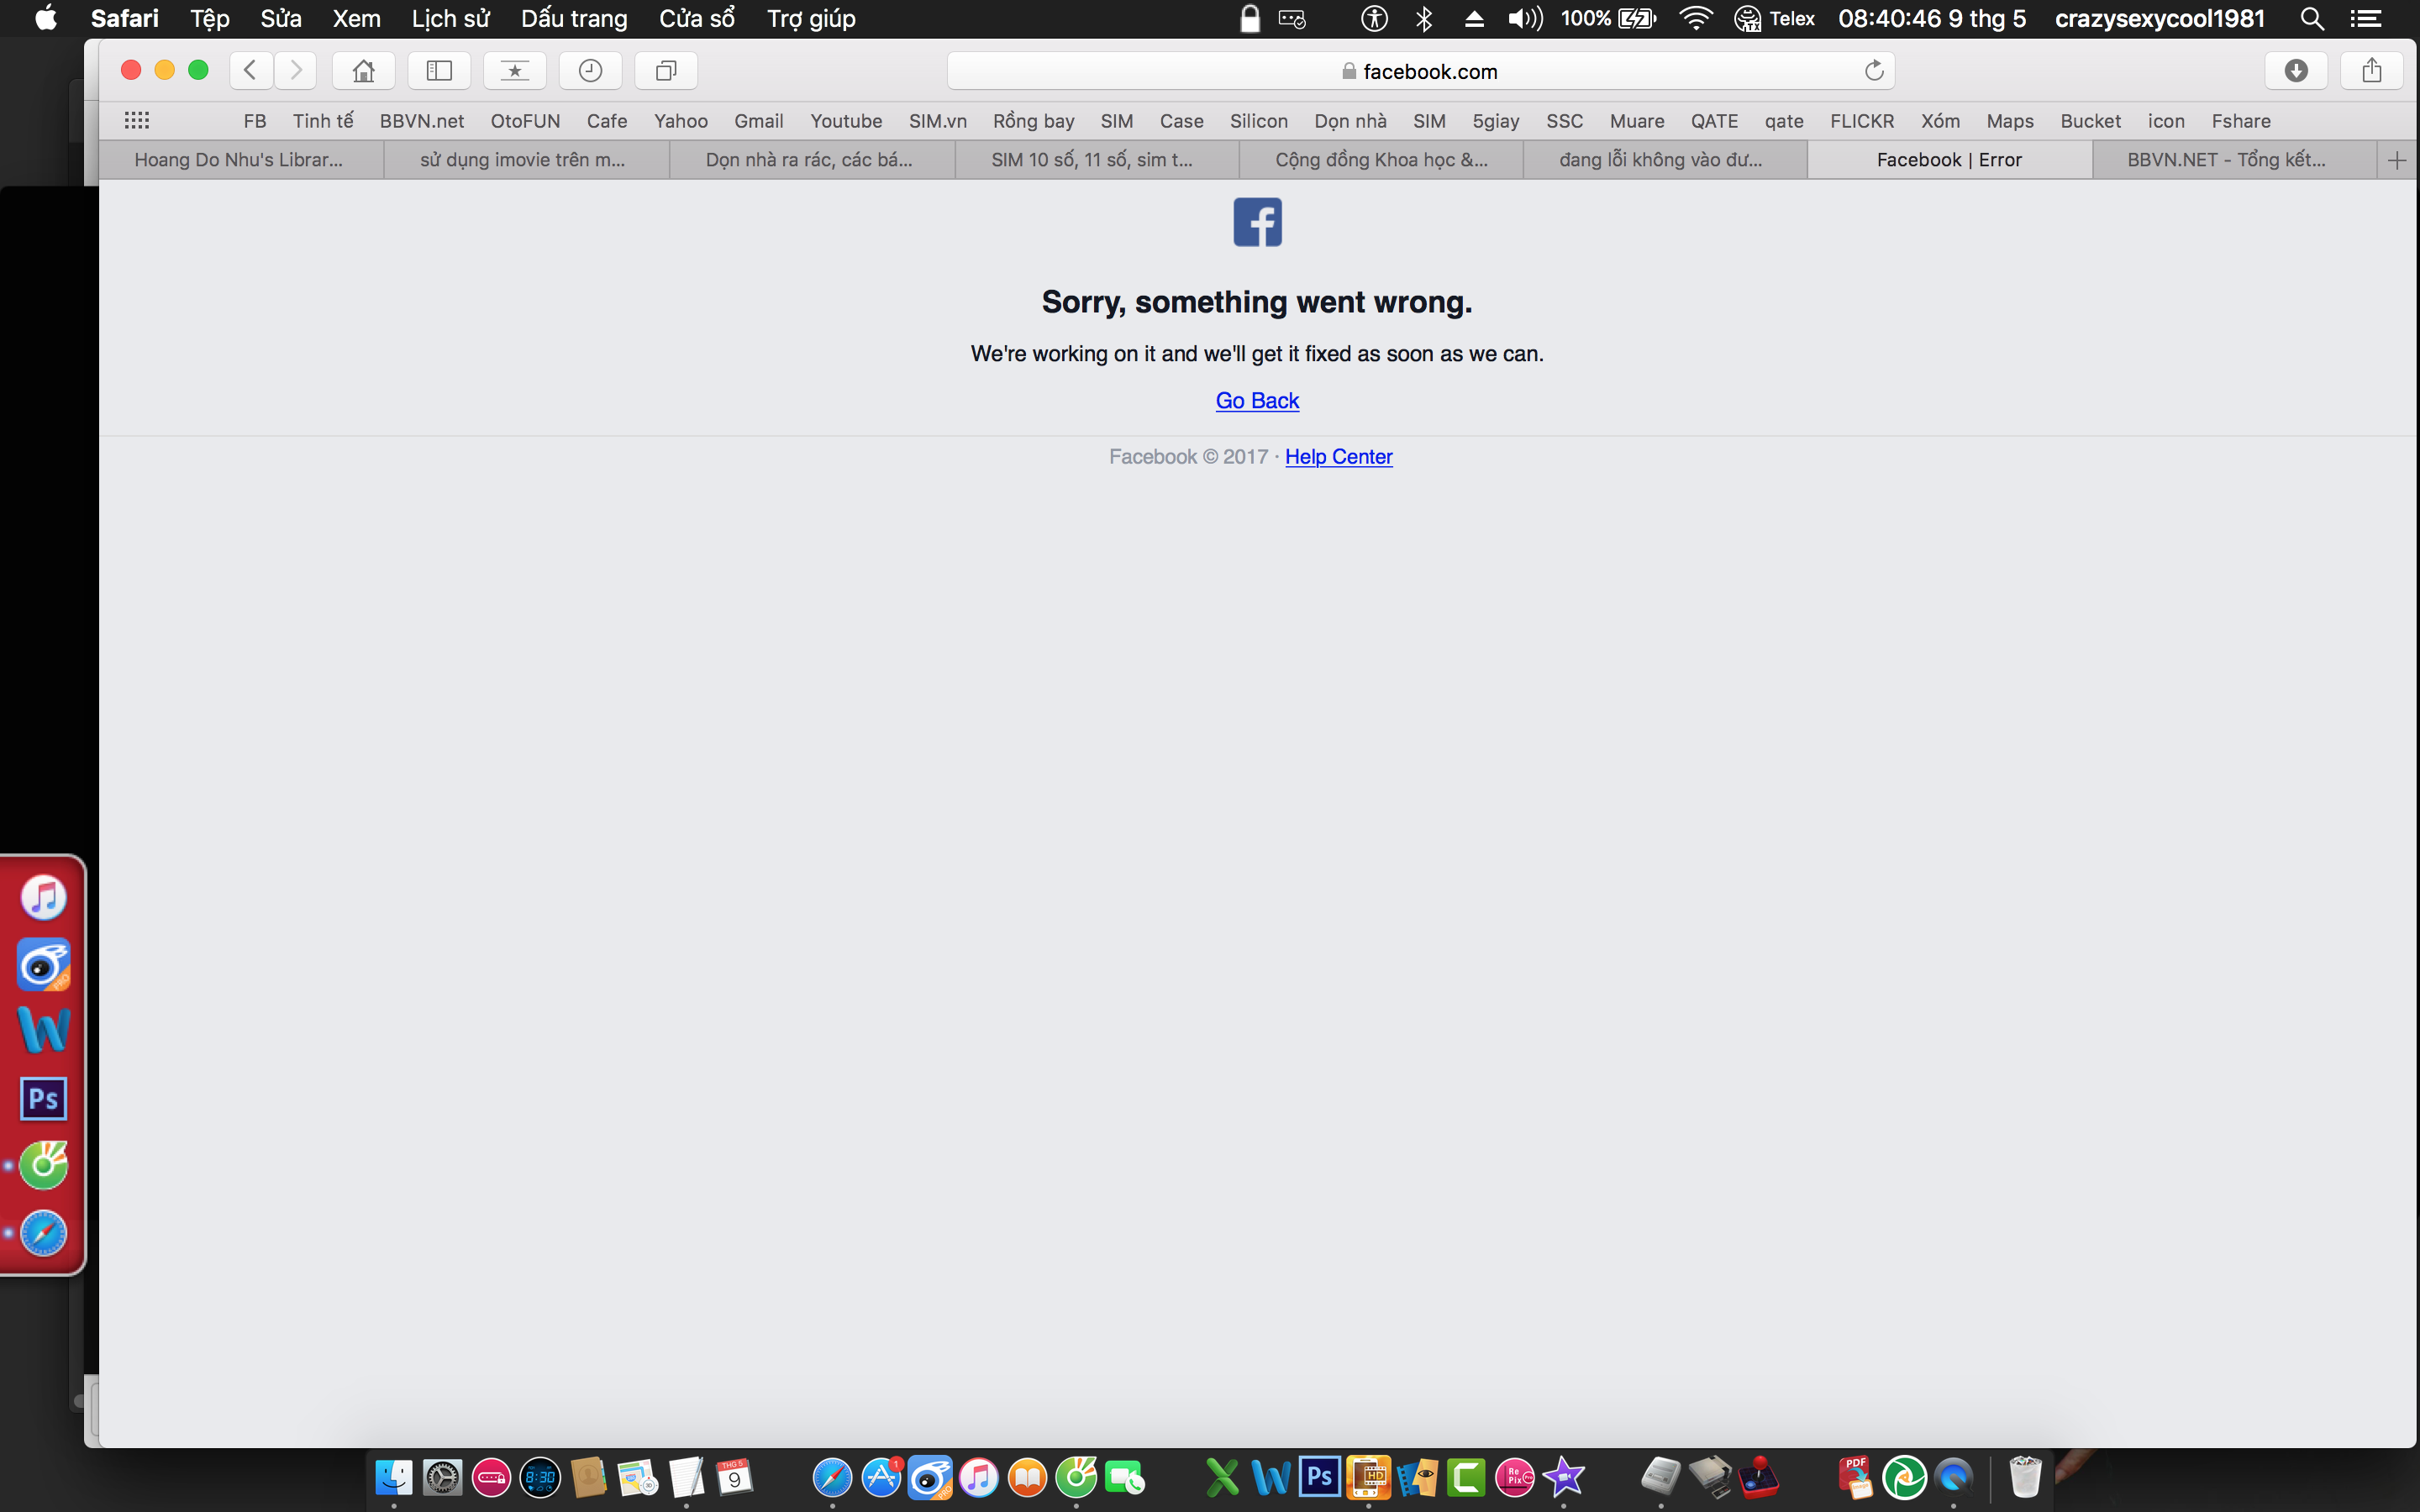Open iTunes in the left side panel

point(43,897)
